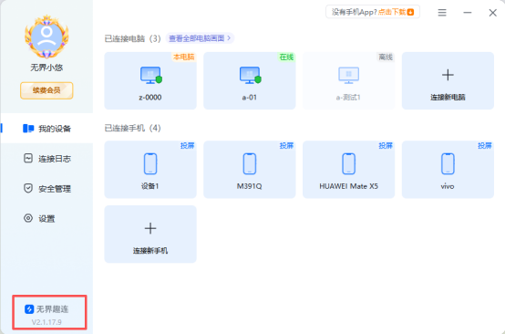This screenshot has height=334, width=505.
Task: Click 投屏 on the vivo card
Action: [485, 146]
